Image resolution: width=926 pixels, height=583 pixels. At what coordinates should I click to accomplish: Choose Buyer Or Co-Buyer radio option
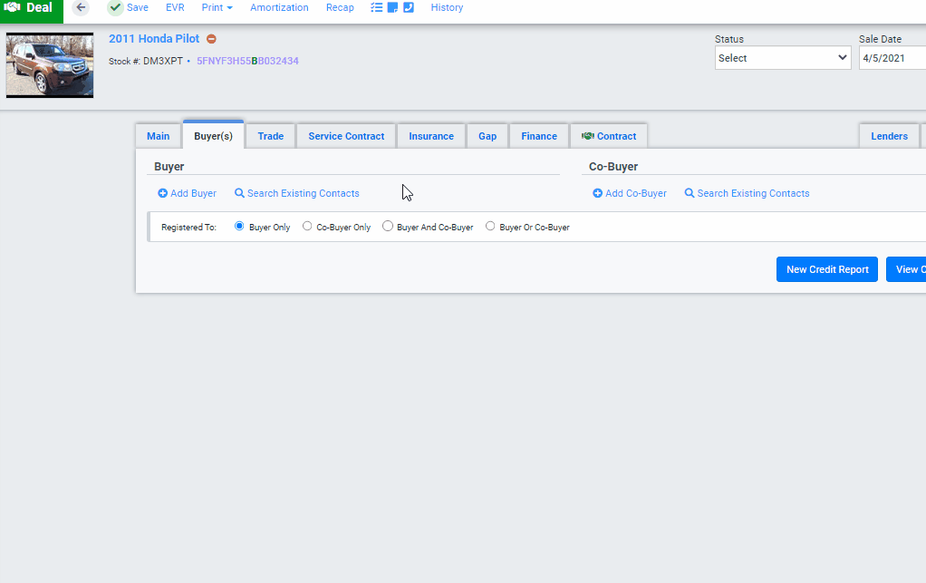(490, 227)
